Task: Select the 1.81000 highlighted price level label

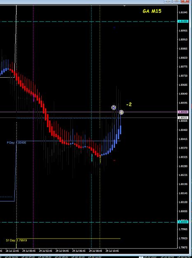Action: pyautogui.click(x=183, y=21)
